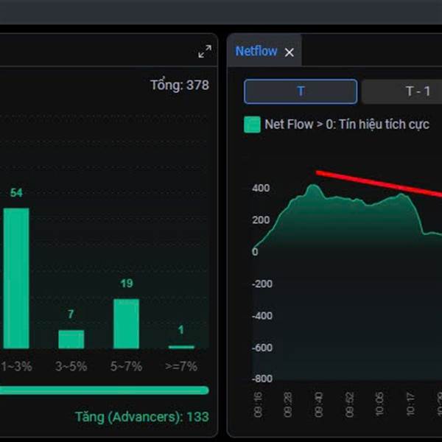Image resolution: width=442 pixels, height=442 pixels.
Task: Click the Tăng (Advancers): 133 label
Action: click(x=142, y=417)
